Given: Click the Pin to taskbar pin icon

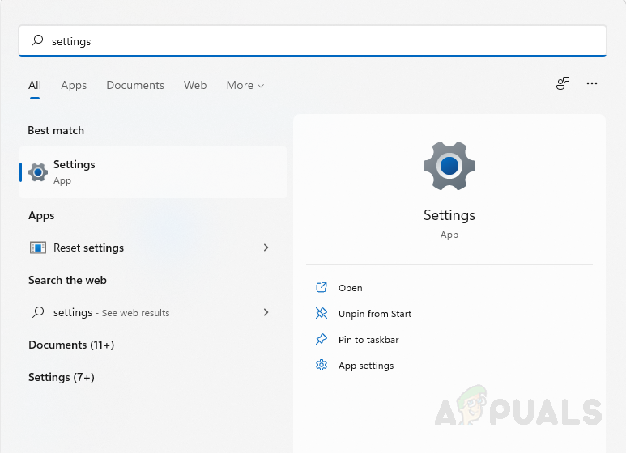Looking at the screenshot, I should [322, 340].
